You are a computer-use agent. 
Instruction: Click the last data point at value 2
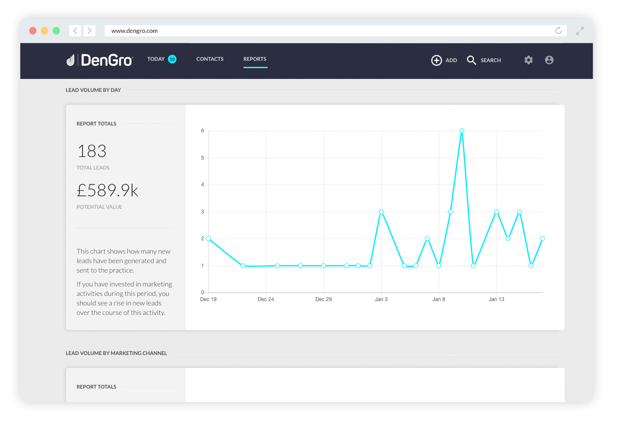point(543,239)
